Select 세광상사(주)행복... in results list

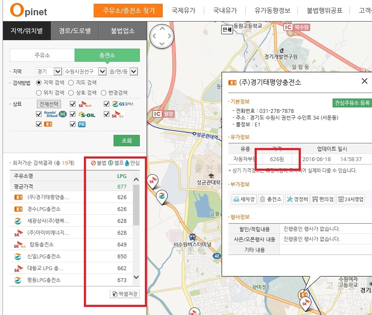click(71, 221)
